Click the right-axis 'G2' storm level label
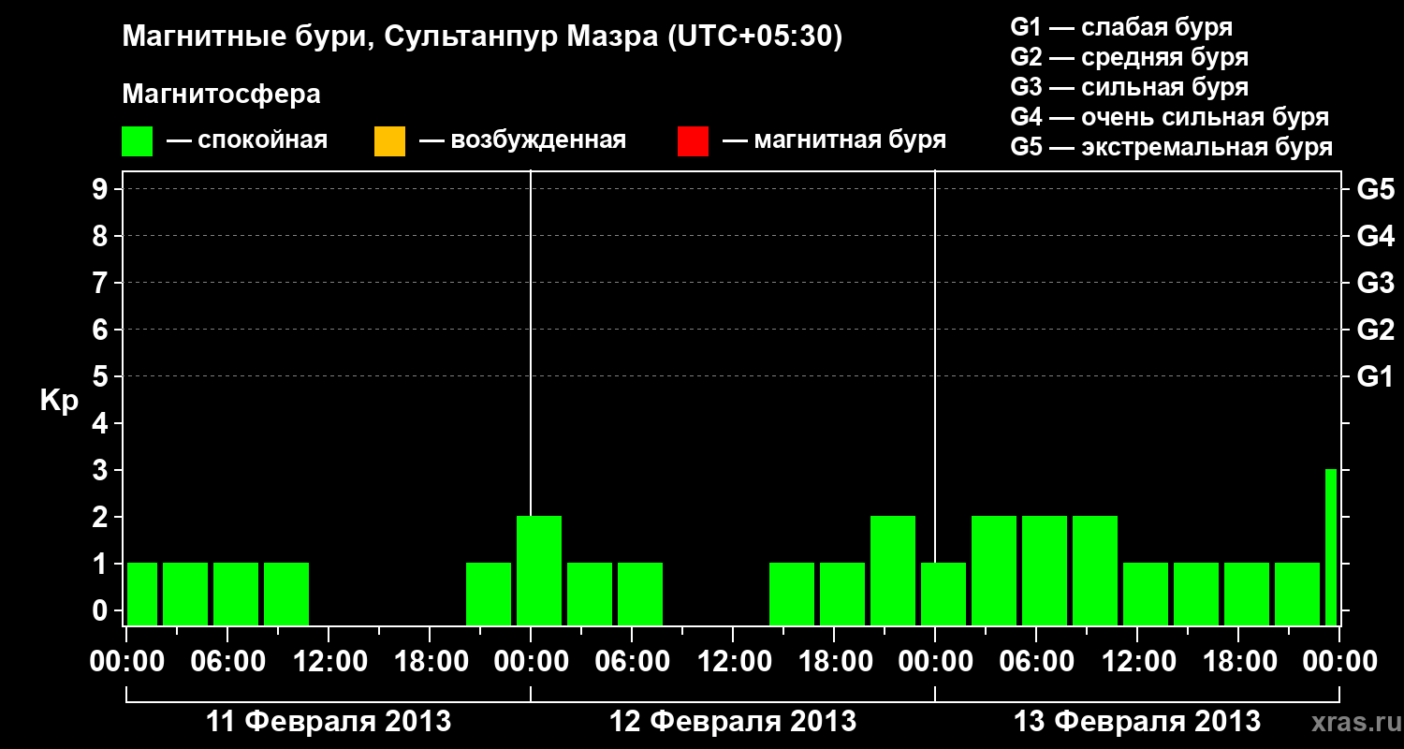 (x=1376, y=330)
